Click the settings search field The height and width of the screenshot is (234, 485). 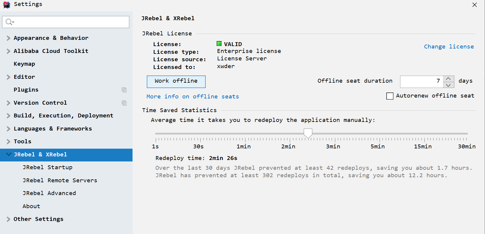coord(66,22)
